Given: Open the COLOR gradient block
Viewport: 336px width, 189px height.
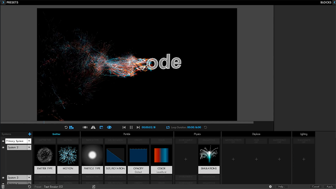Looking at the screenshot, I should pos(161,159).
